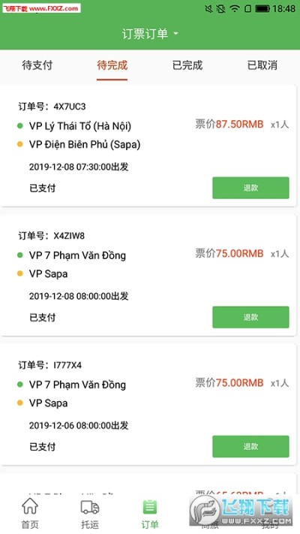Tap the Wi-Fi status icon
This screenshot has width=300, height=534.
point(234,8)
